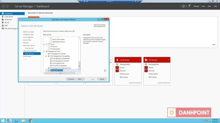Viewport: 220px width, 123px height.
Task: Click the role services list scroll-down arrow
Action: click(x=79, y=71)
